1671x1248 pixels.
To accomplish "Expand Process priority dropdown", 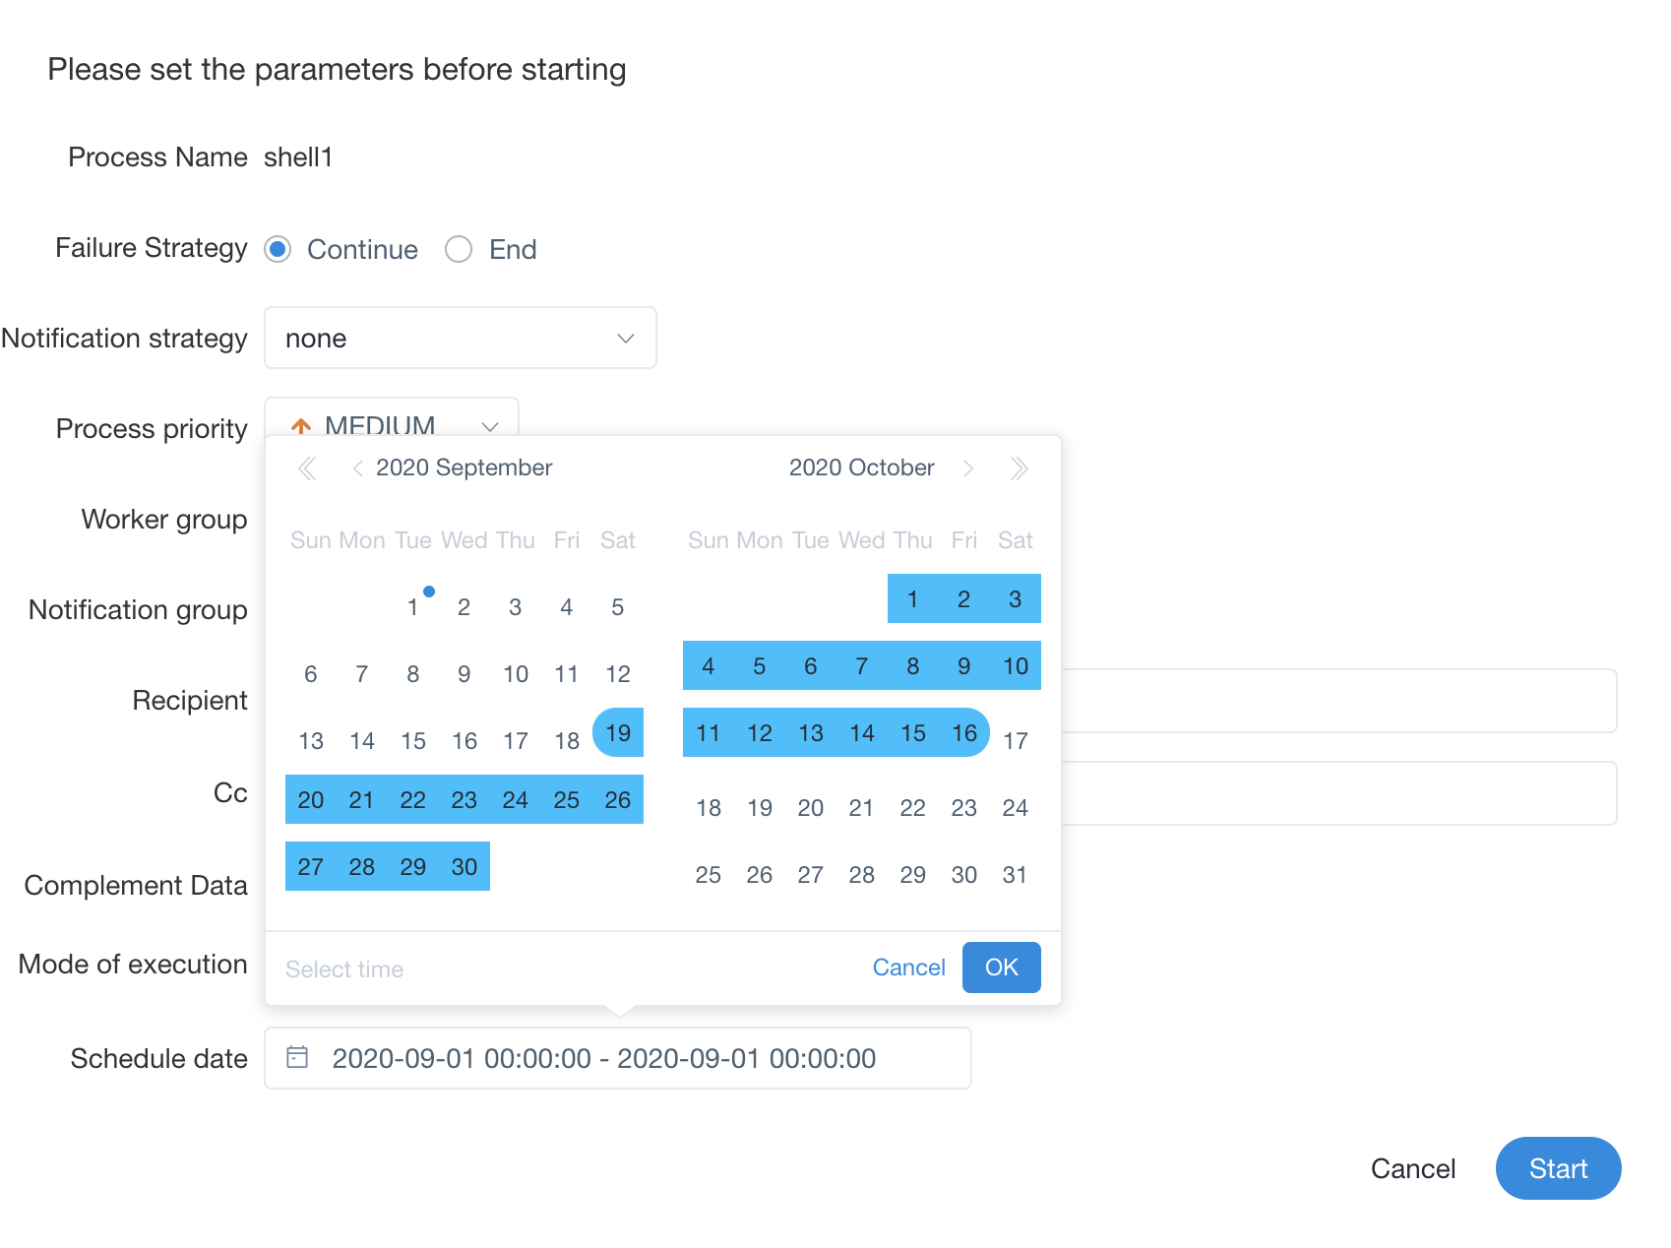I will point(489,426).
